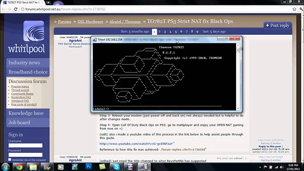
Task: Open Rep code of conduct link
Action: (x=24, y=105)
